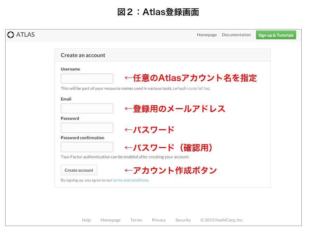Open the Documentation link in header

pos(236,35)
